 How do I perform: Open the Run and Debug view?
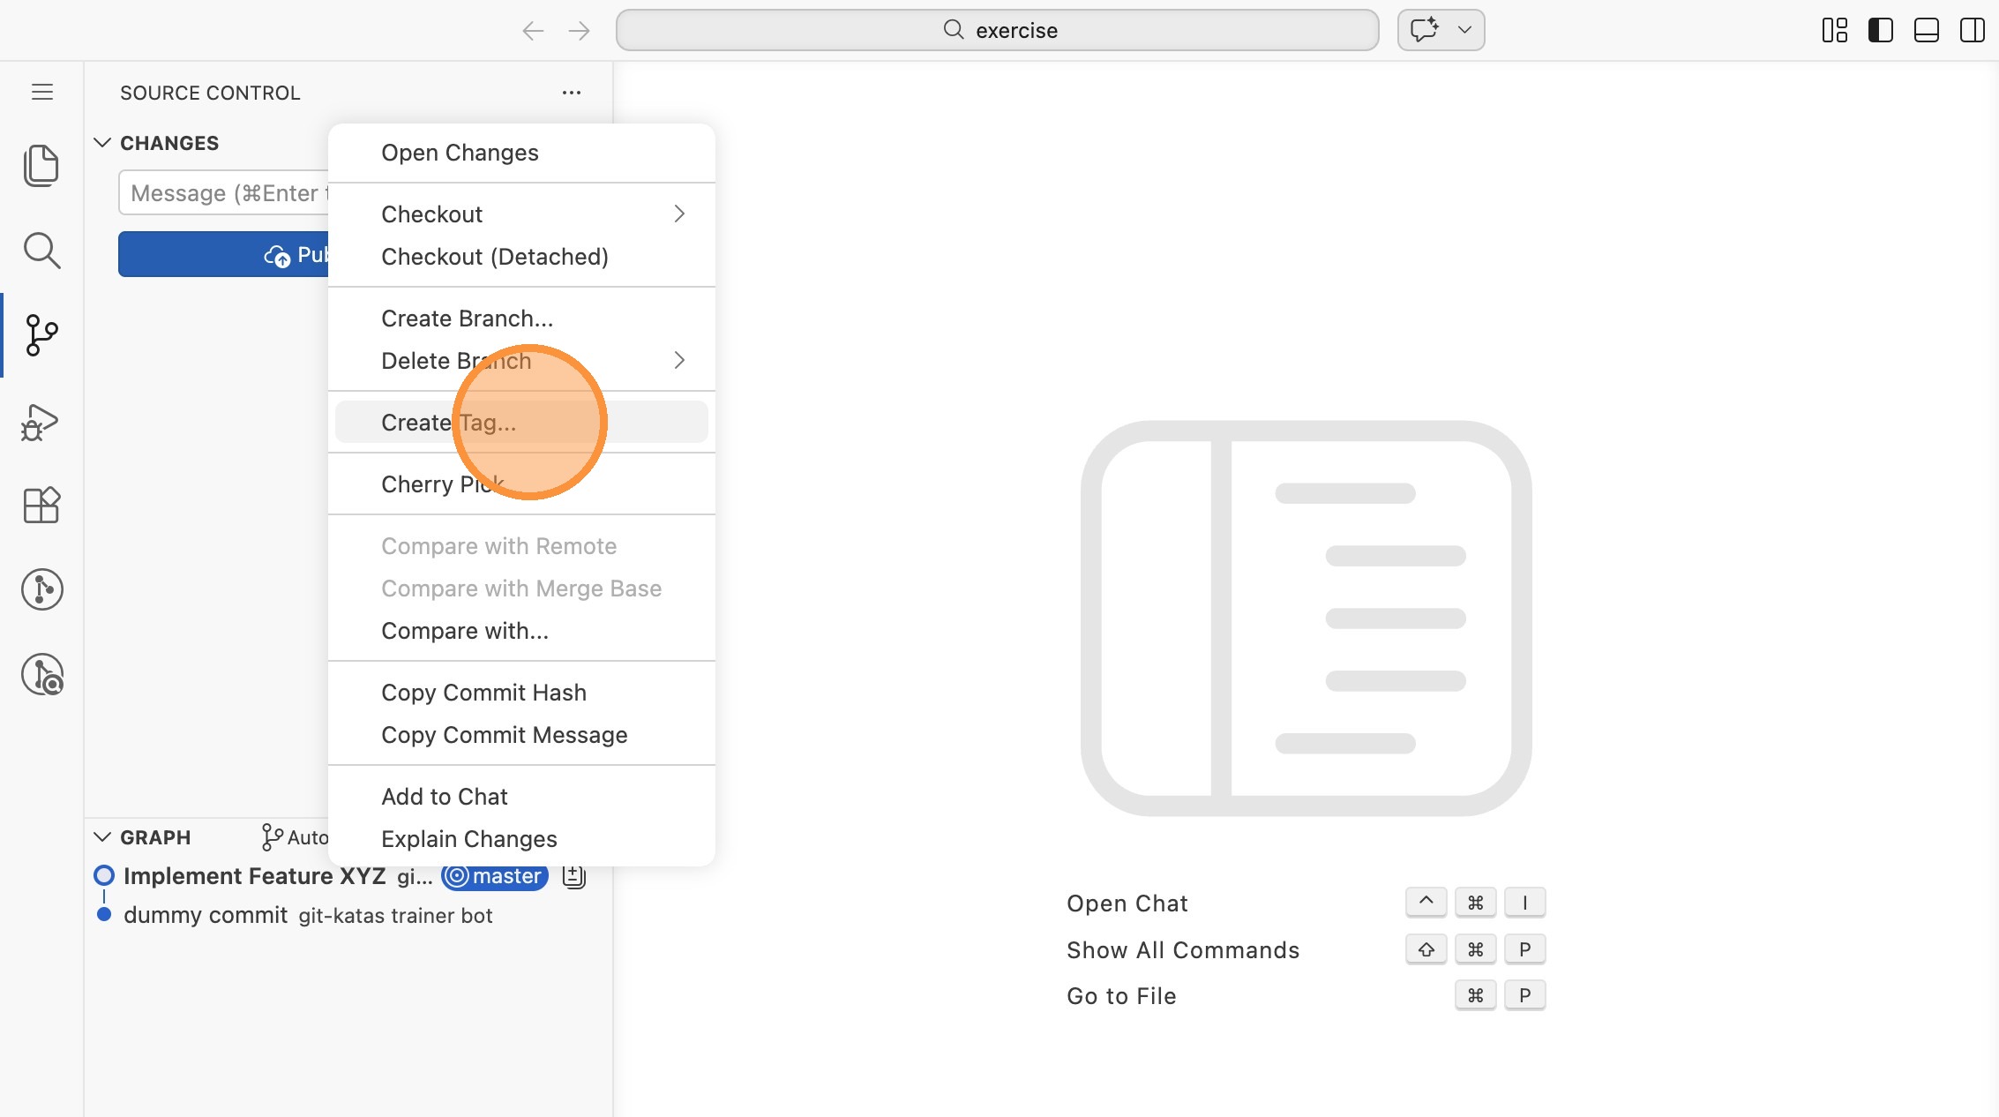41,422
